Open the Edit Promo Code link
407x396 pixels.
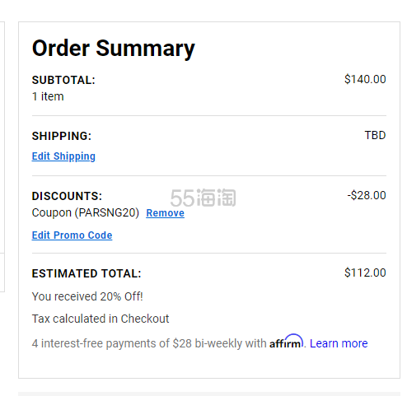(72, 235)
